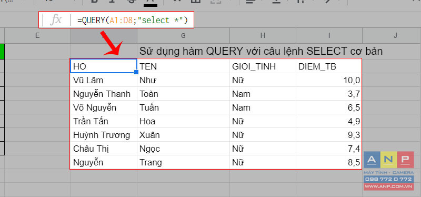Image resolution: width=421 pixels, height=197 pixels.
Task: Click the cell 'Như'
Action: (183, 80)
